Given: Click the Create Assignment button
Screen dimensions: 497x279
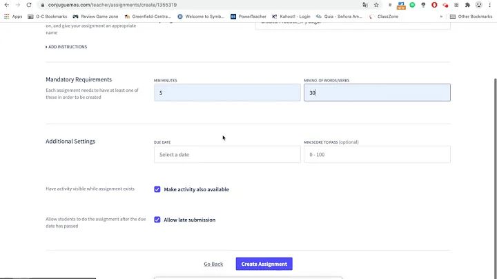Looking at the screenshot, I should click(x=264, y=264).
